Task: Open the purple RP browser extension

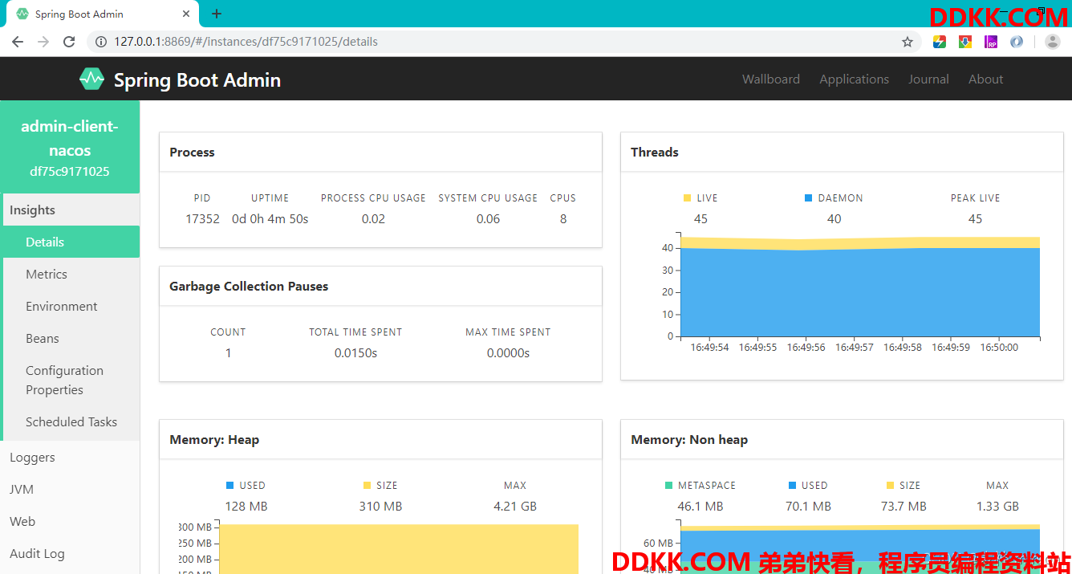Action: point(991,42)
